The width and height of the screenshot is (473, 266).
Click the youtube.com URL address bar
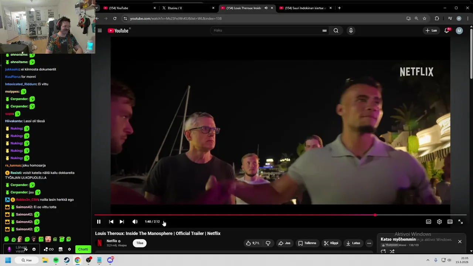[176, 18]
